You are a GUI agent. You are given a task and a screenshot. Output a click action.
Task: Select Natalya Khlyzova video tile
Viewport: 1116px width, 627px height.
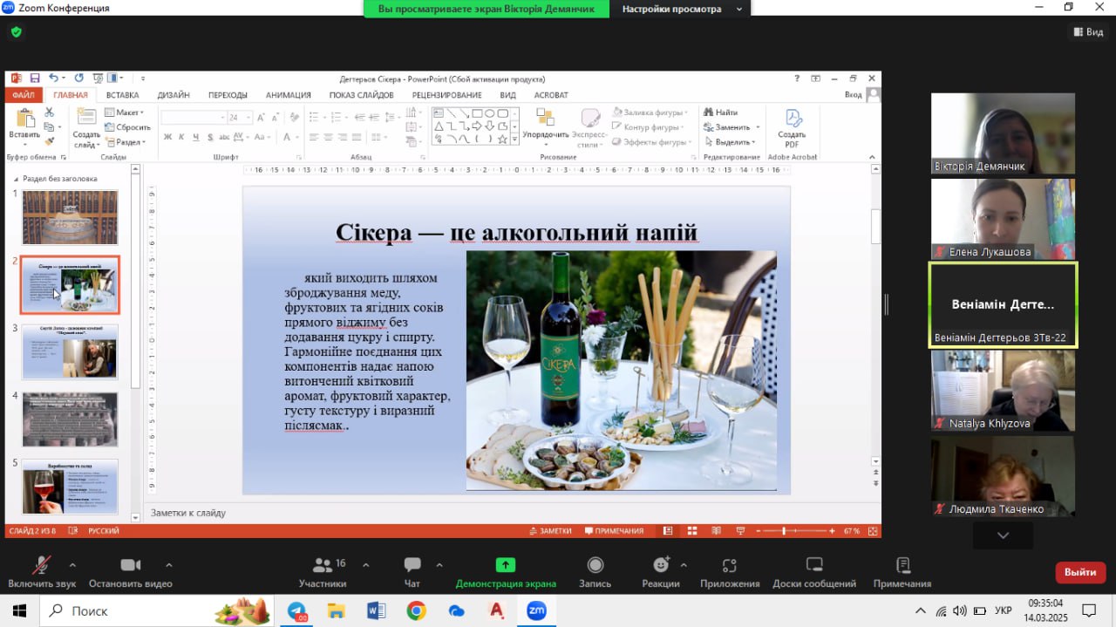[x=1003, y=391]
